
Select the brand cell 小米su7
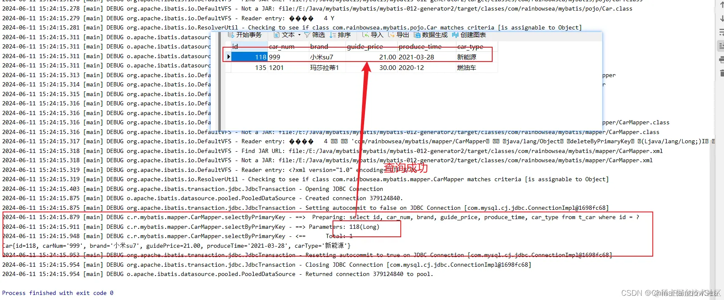(327, 57)
